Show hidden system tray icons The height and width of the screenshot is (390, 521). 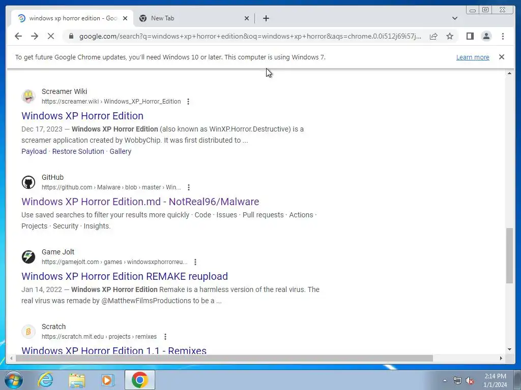click(x=445, y=380)
